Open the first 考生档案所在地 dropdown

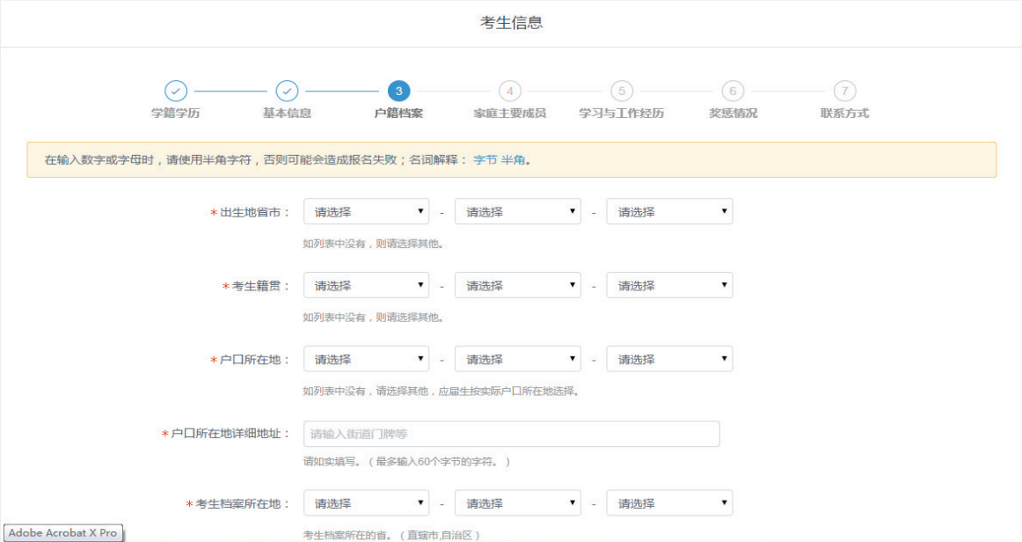click(x=366, y=502)
